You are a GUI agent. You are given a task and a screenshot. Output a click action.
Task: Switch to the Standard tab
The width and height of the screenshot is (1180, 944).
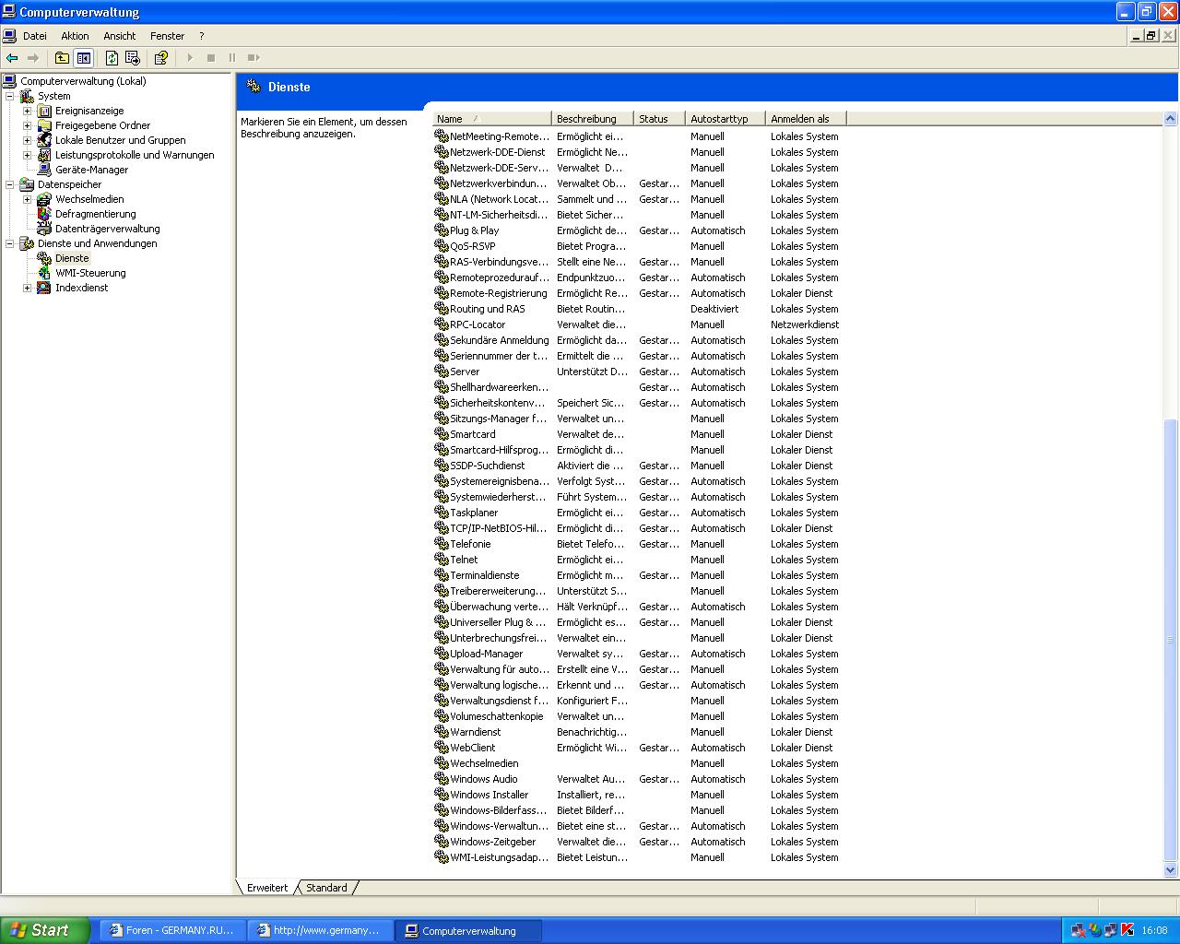tap(326, 888)
